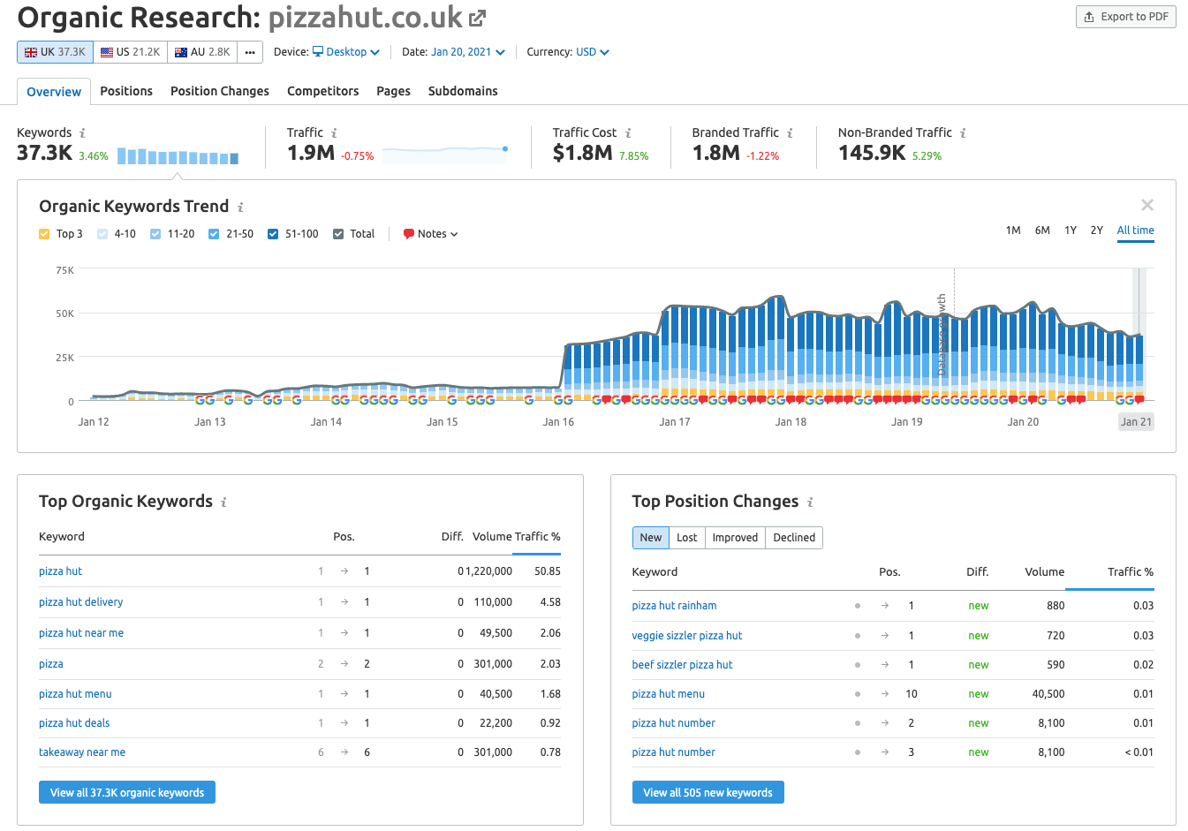Show Declined position changes
Screen dimensions: 1188x831
[x=794, y=538]
